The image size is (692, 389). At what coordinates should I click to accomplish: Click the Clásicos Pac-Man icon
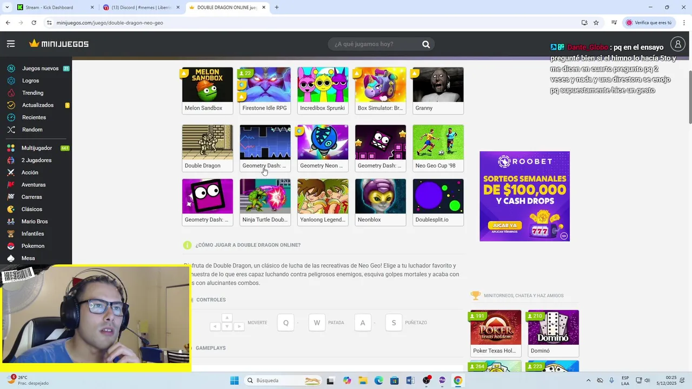point(11,209)
